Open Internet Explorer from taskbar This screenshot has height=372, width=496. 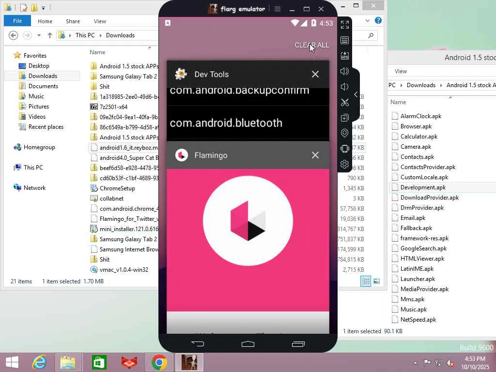point(40,362)
